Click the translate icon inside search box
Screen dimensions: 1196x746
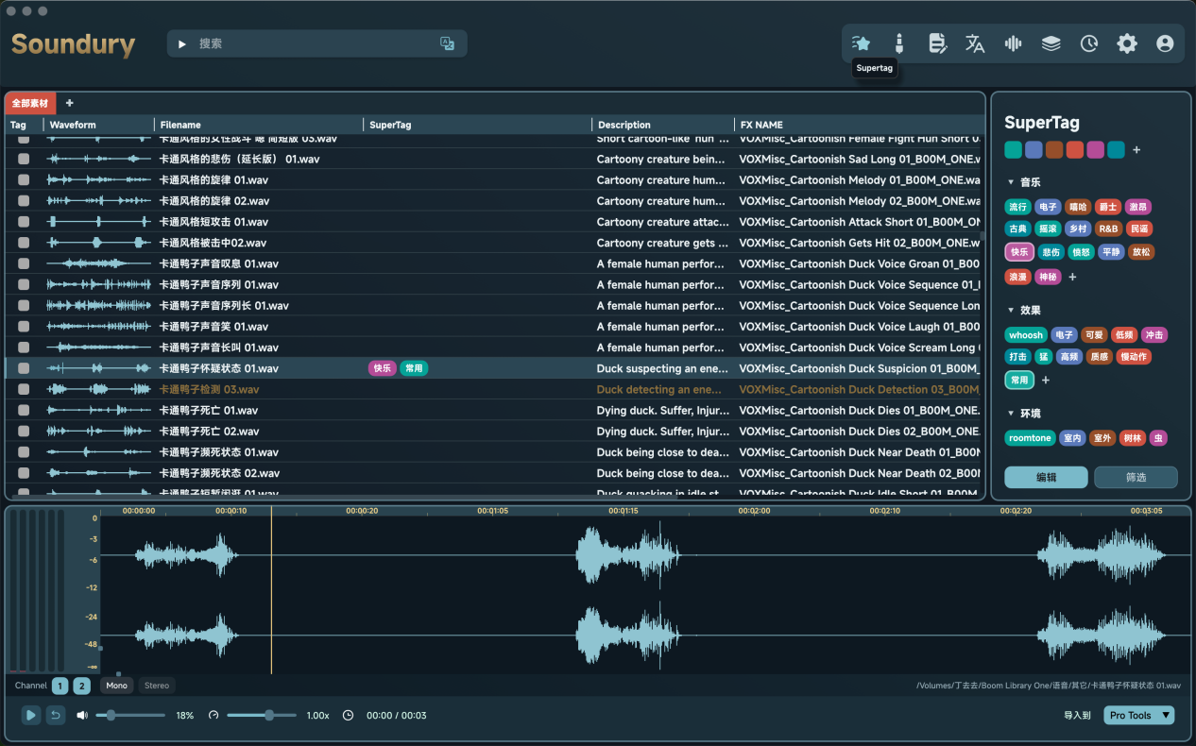tap(448, 43)
